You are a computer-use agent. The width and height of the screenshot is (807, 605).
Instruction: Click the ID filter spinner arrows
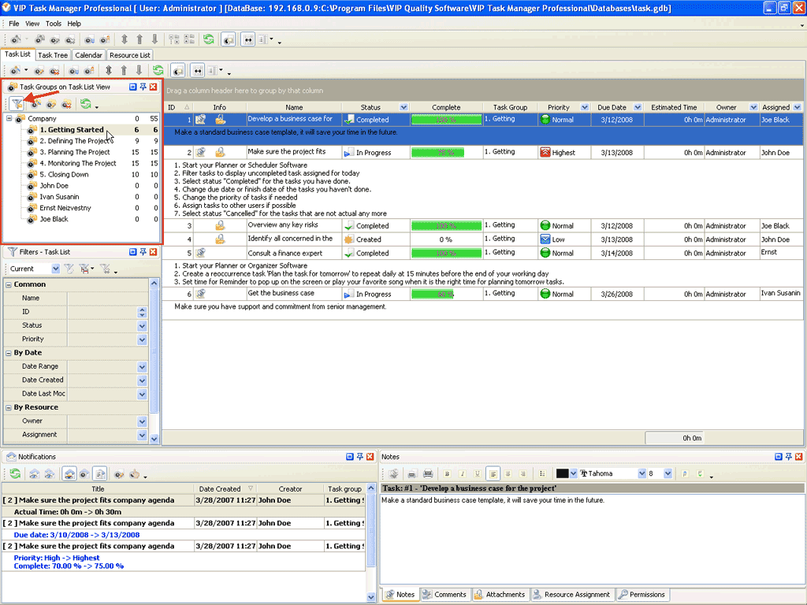(142, 312)
